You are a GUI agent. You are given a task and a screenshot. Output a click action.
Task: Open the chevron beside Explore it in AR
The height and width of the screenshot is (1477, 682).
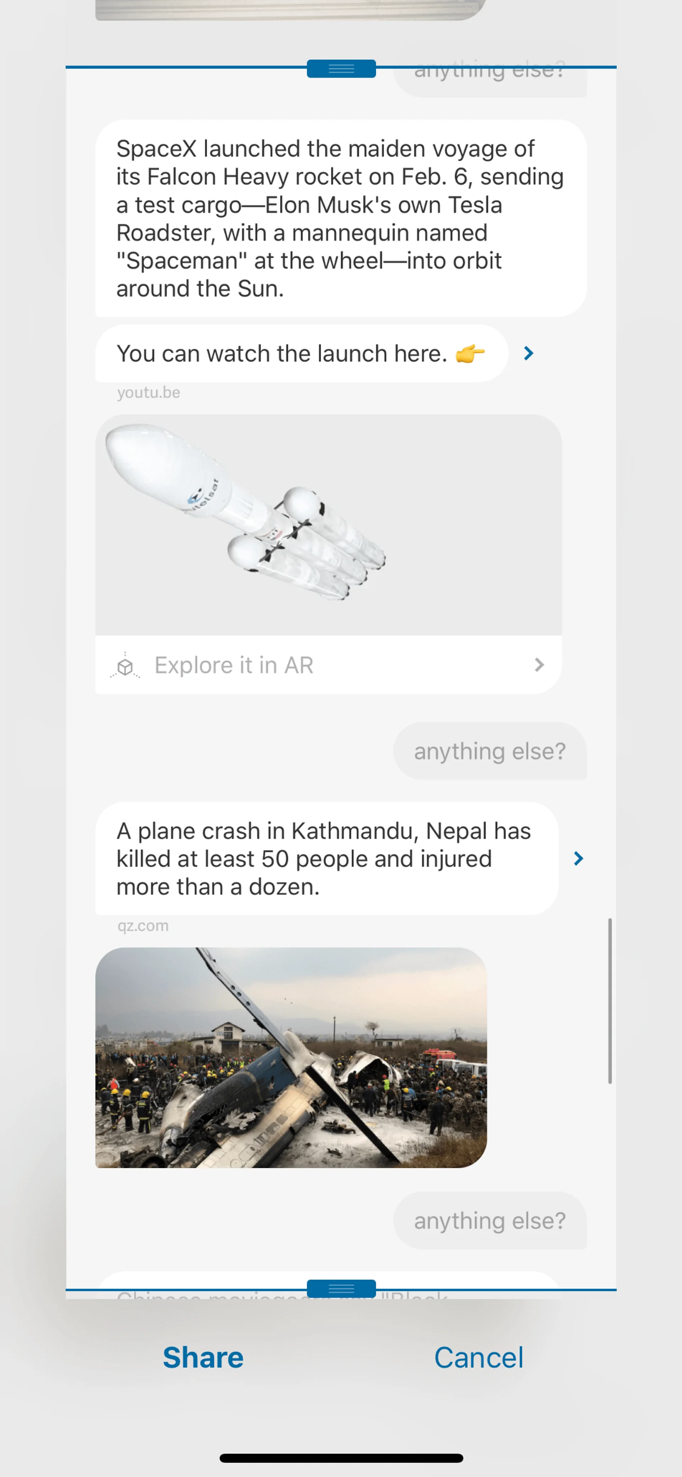539,665
